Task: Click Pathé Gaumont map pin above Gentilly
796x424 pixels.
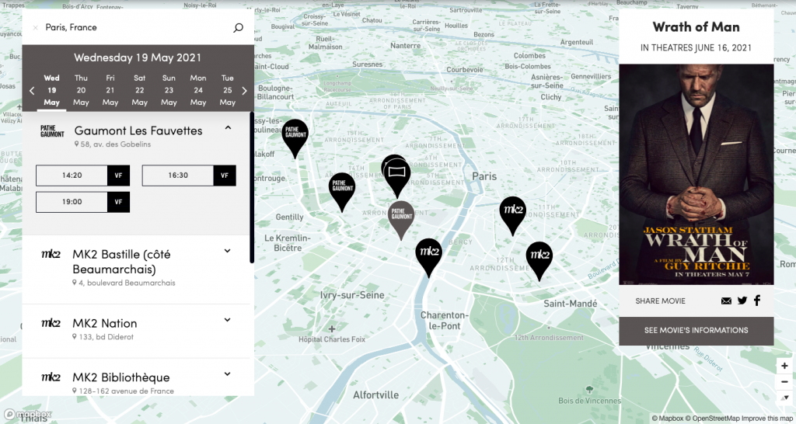Action: click(342, 191)
